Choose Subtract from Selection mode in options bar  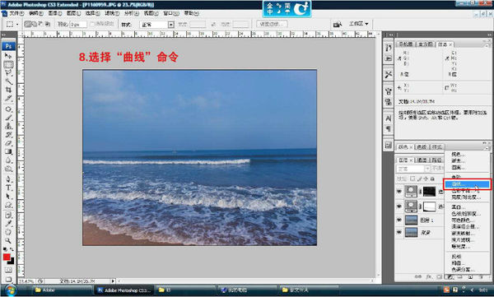tap(41, 24)
